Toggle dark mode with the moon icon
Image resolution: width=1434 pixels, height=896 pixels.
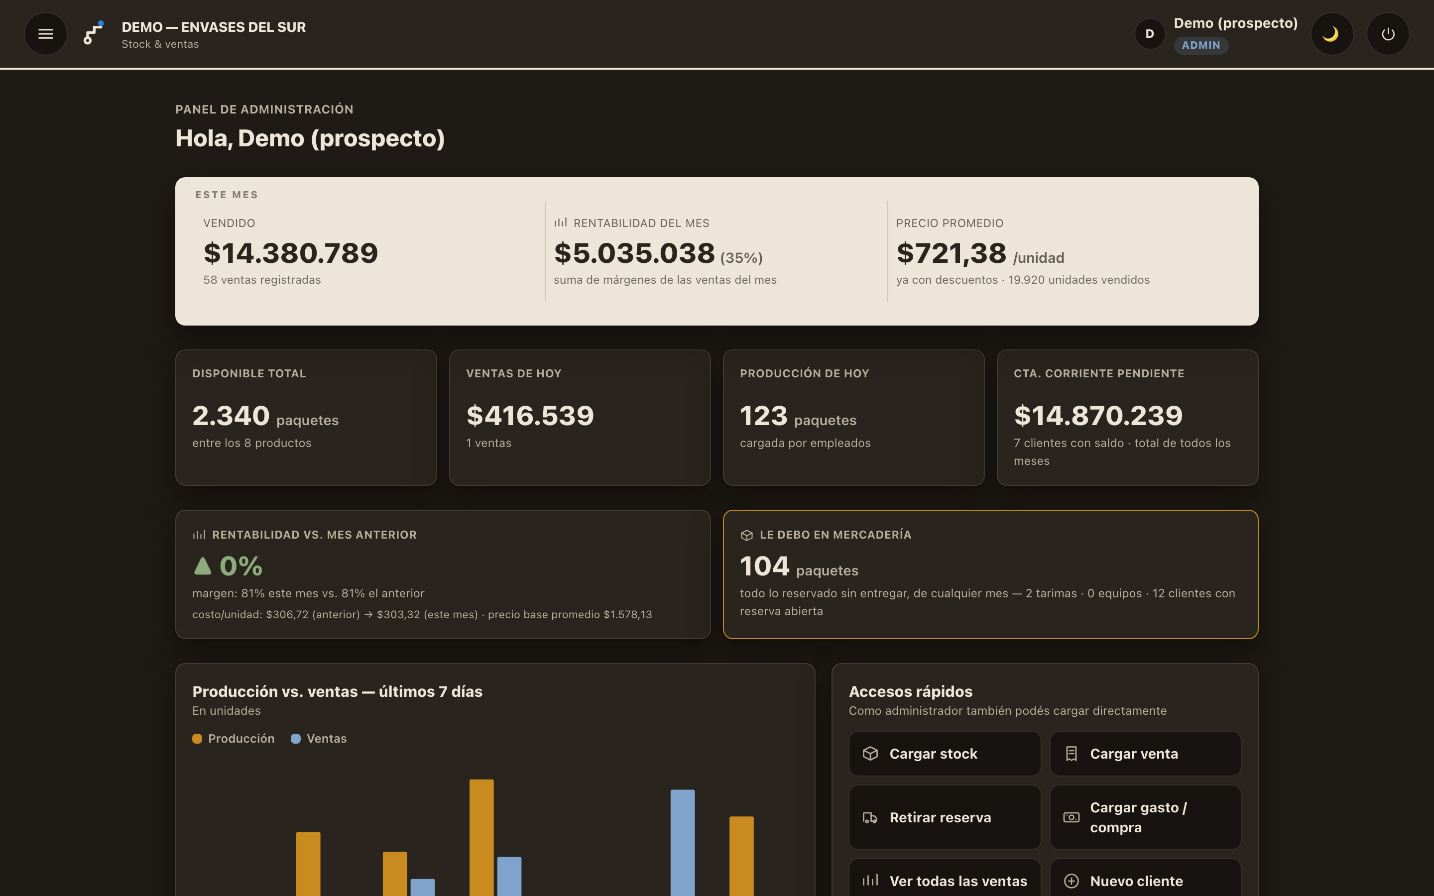[x=1331, y=34]
